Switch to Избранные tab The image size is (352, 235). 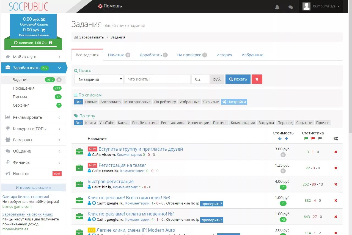[252, 55]
